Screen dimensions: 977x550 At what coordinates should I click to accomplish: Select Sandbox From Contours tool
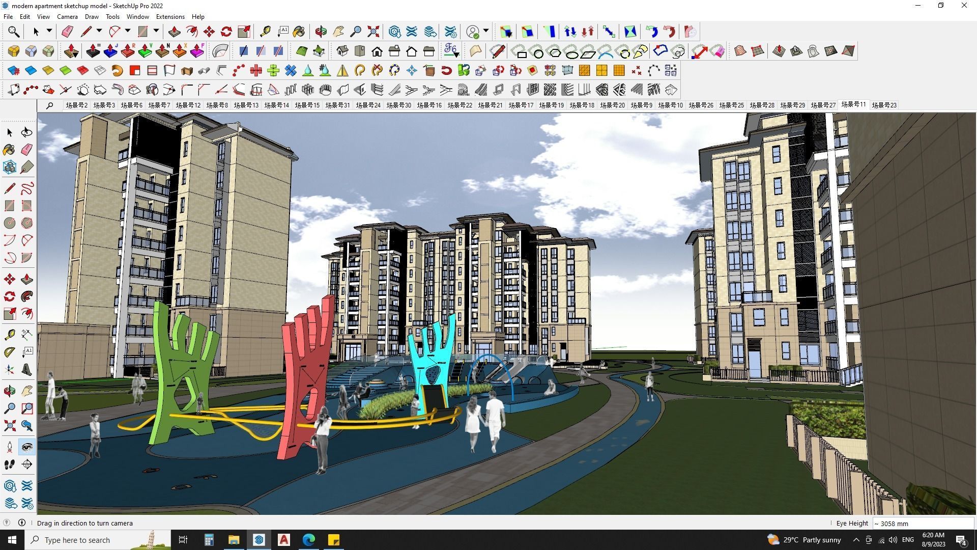coord(740,51)
